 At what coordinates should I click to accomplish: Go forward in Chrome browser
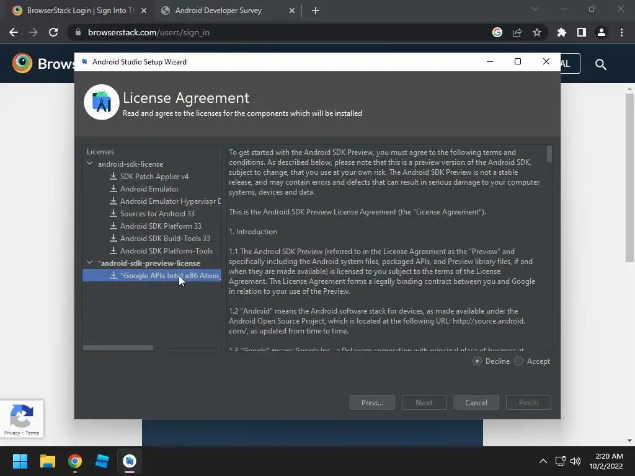33,32
